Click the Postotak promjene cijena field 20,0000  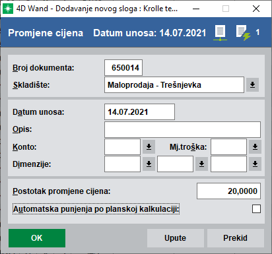click(228, 191)
